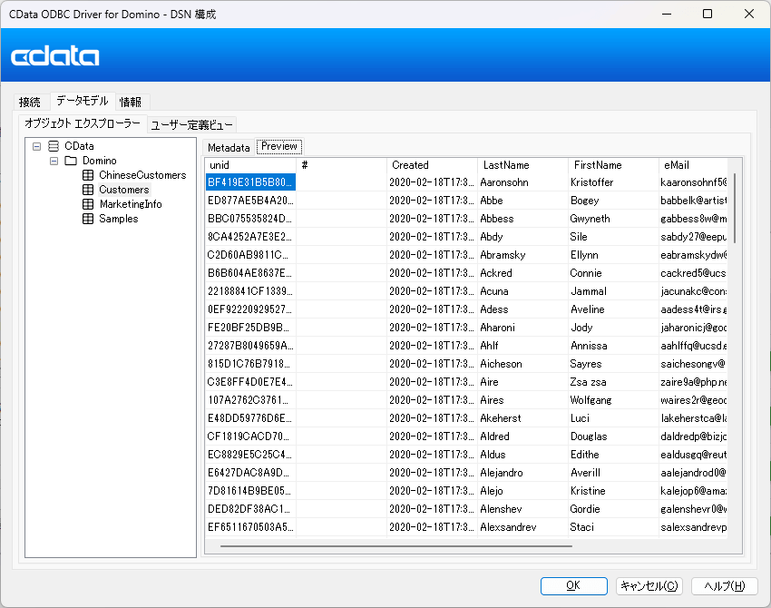
Task: Select ChineseCustomers table in the tree
Action: (x=142, y=175)
